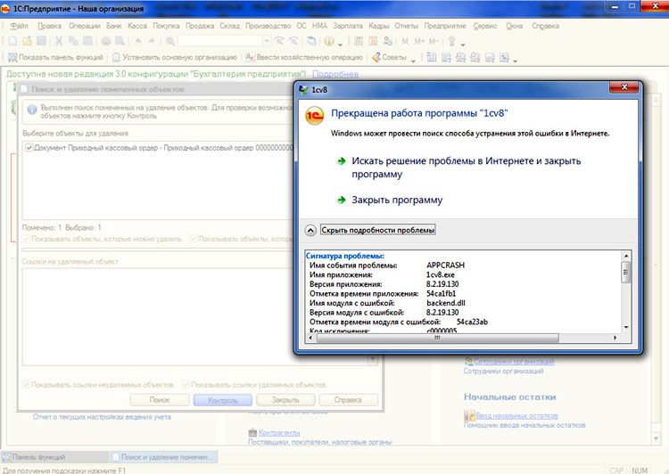The height and width of the screenshot is (474, 669).
Task: Toggle Показывать объекты, которые можно удалить checkbox
Action: 27,239
